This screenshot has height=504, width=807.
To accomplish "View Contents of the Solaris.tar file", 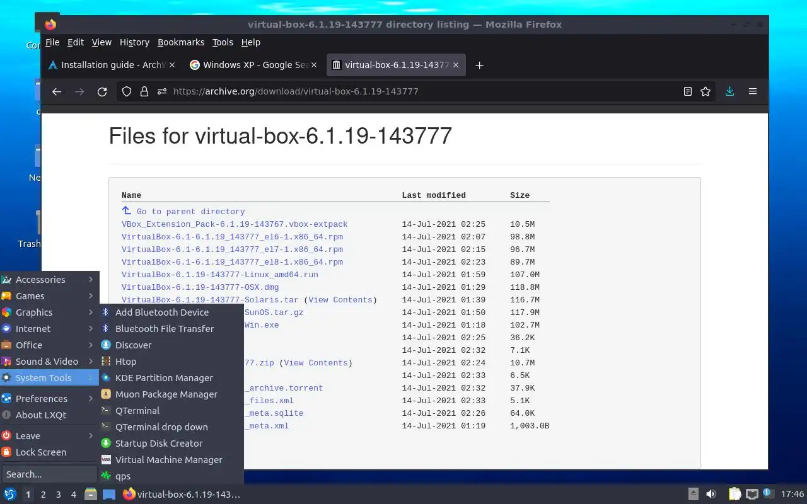I will click(340, 300).
